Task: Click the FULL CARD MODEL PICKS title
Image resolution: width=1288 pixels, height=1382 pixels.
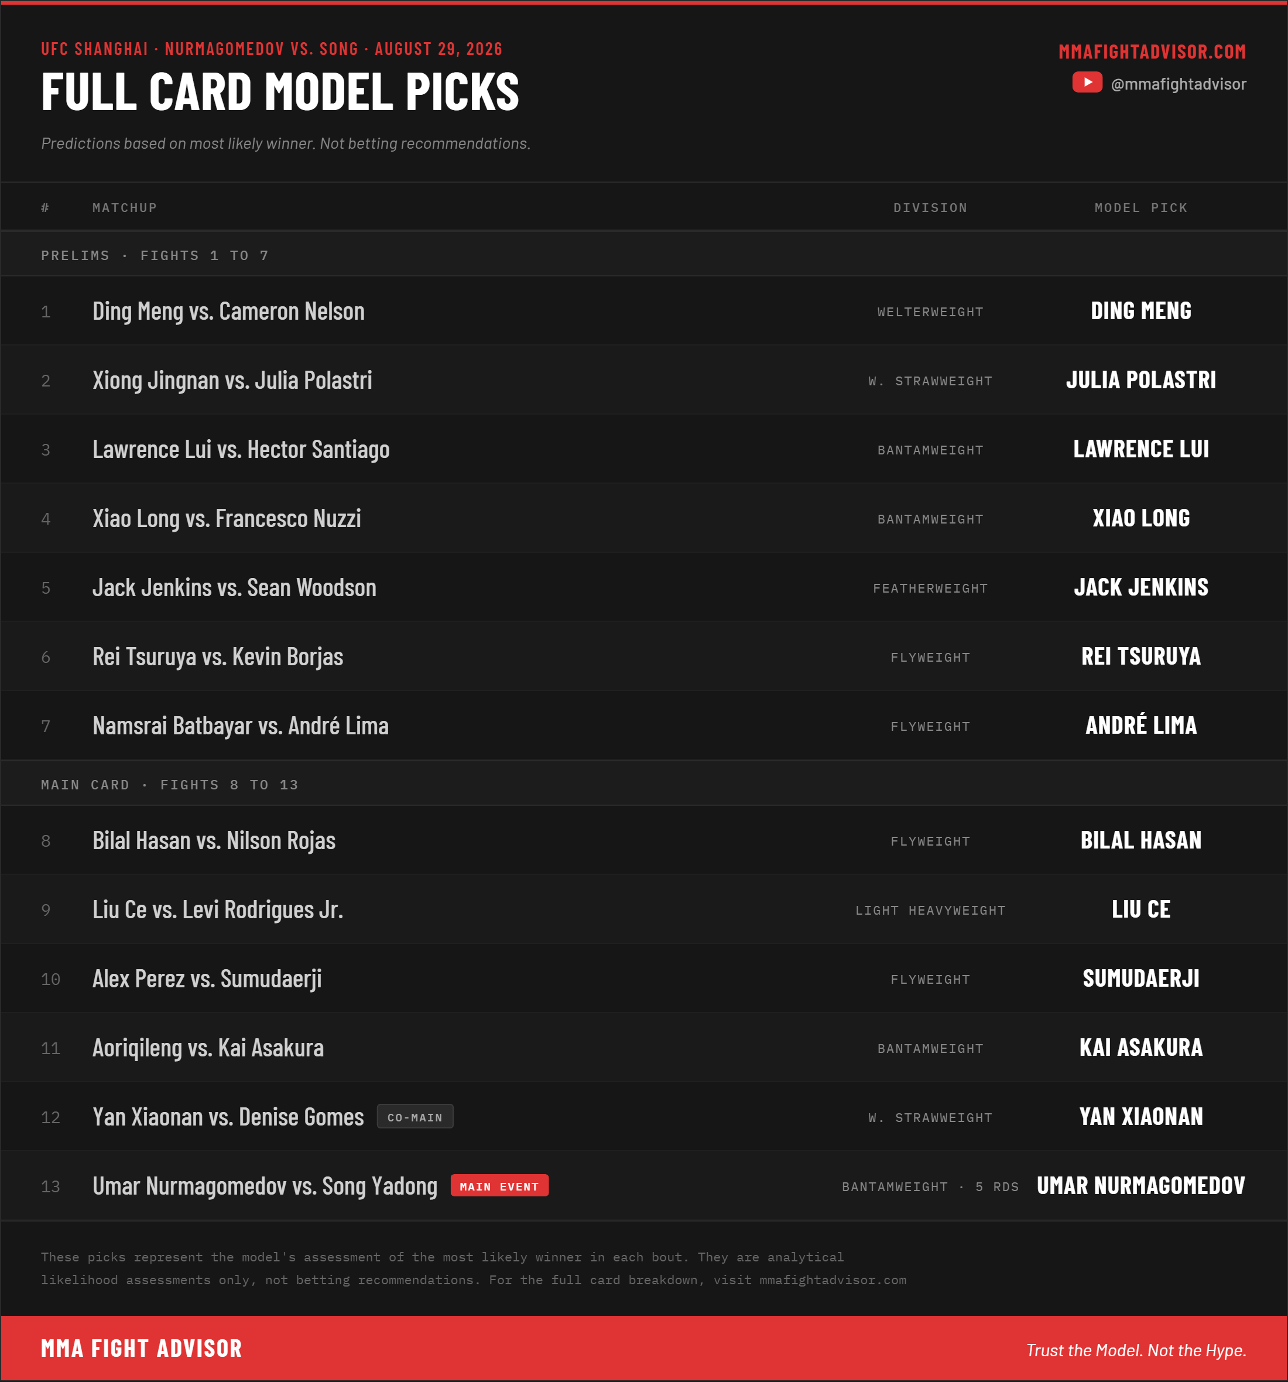Action: 280,92
